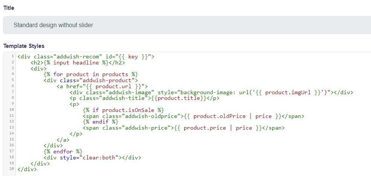Click line number 1 in the gutter
This screenshot has height=176, width=371.
click(x=12, y=57)
